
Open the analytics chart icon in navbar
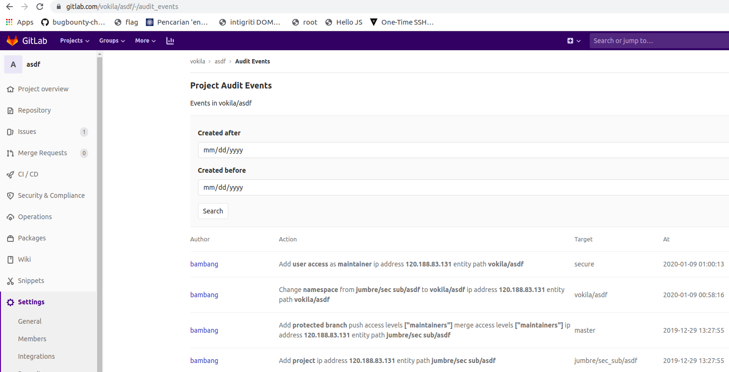170,41
